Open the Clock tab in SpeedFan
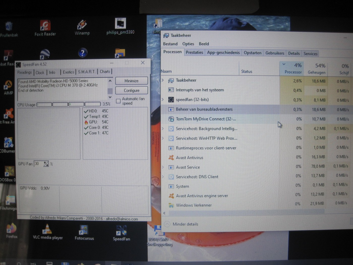 [40, 73]
